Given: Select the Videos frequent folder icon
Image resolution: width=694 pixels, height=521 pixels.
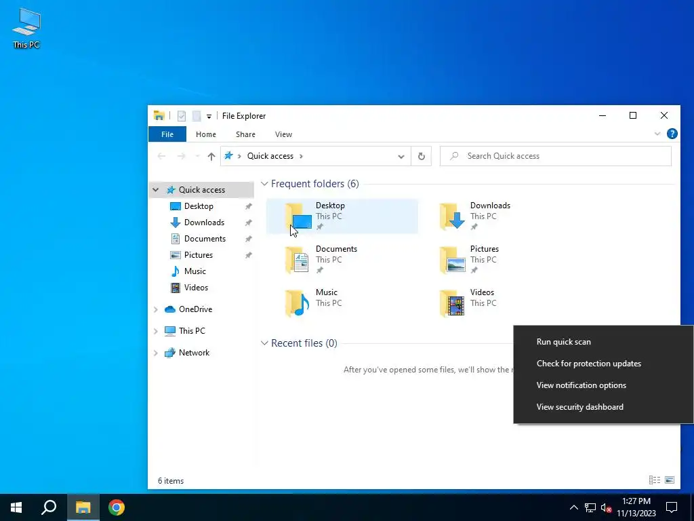Looking at the screenshot, I should (x=452, y=303).
